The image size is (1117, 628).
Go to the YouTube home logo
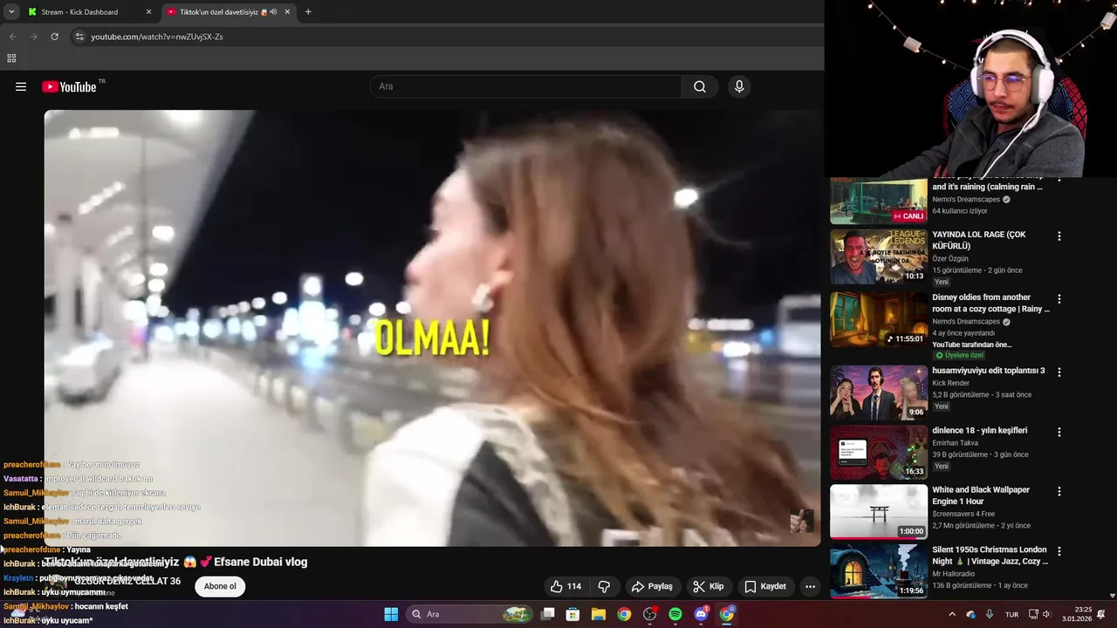tap(70, 86)
